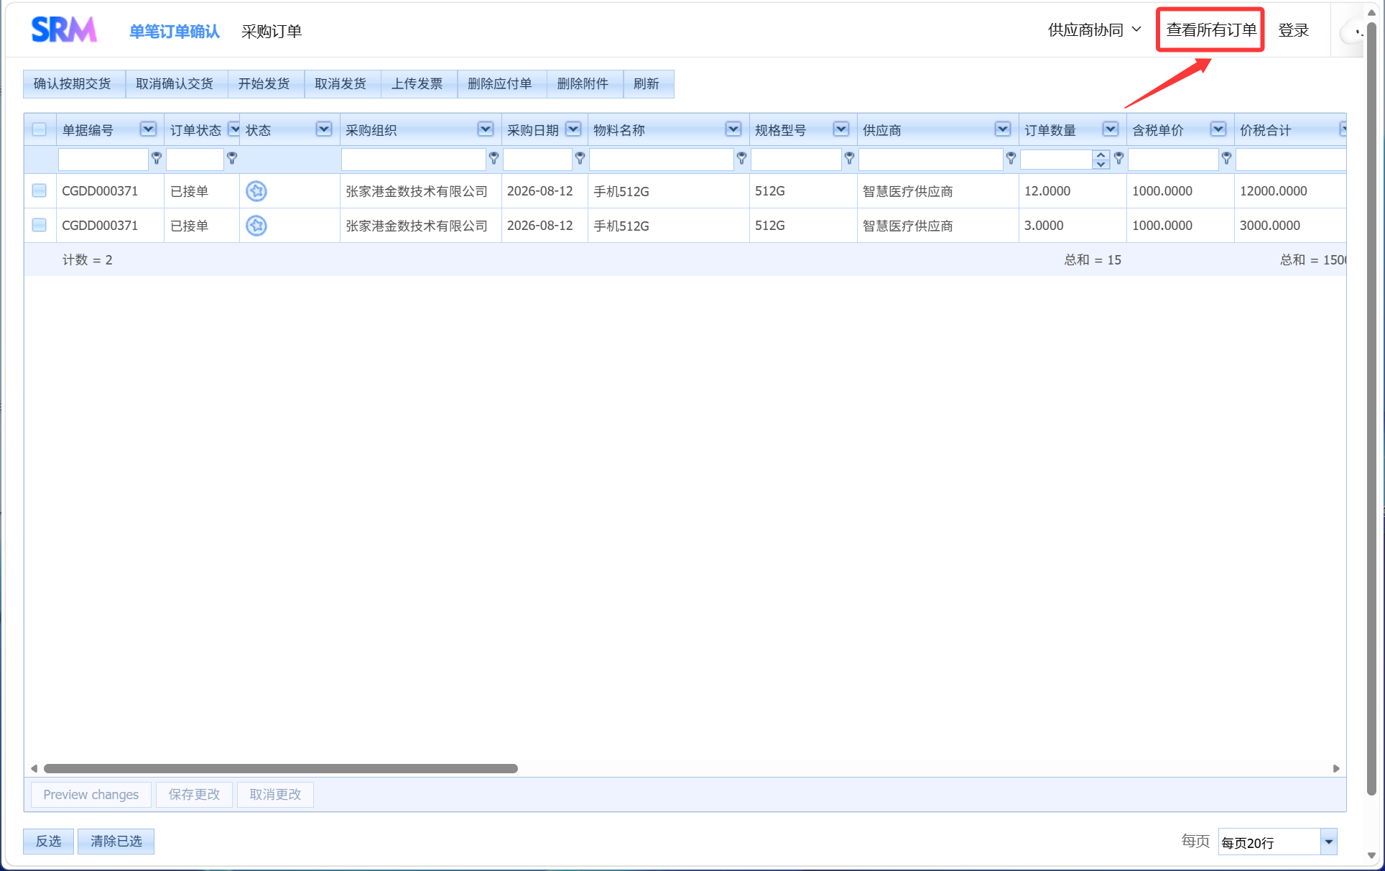The image size is (1385, 871).
Task: Click filter icon under 订单状态 column
Action: pyautogui.click(x=231, y=158)
